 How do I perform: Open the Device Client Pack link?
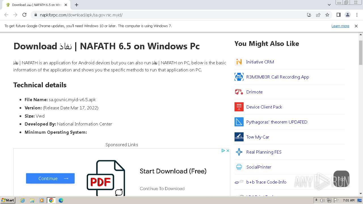[264, 107]
